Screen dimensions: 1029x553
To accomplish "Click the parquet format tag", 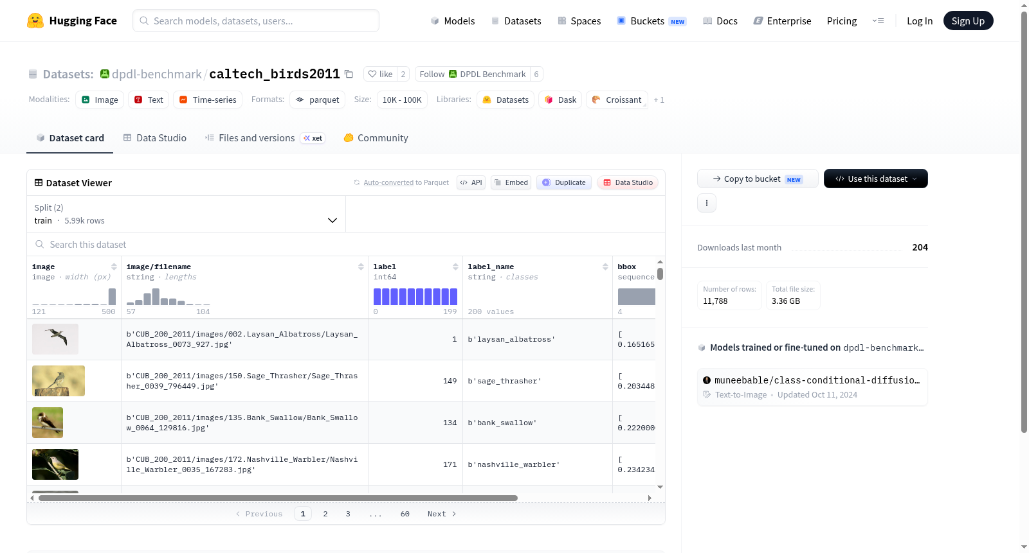I will (x=318, y=100).
